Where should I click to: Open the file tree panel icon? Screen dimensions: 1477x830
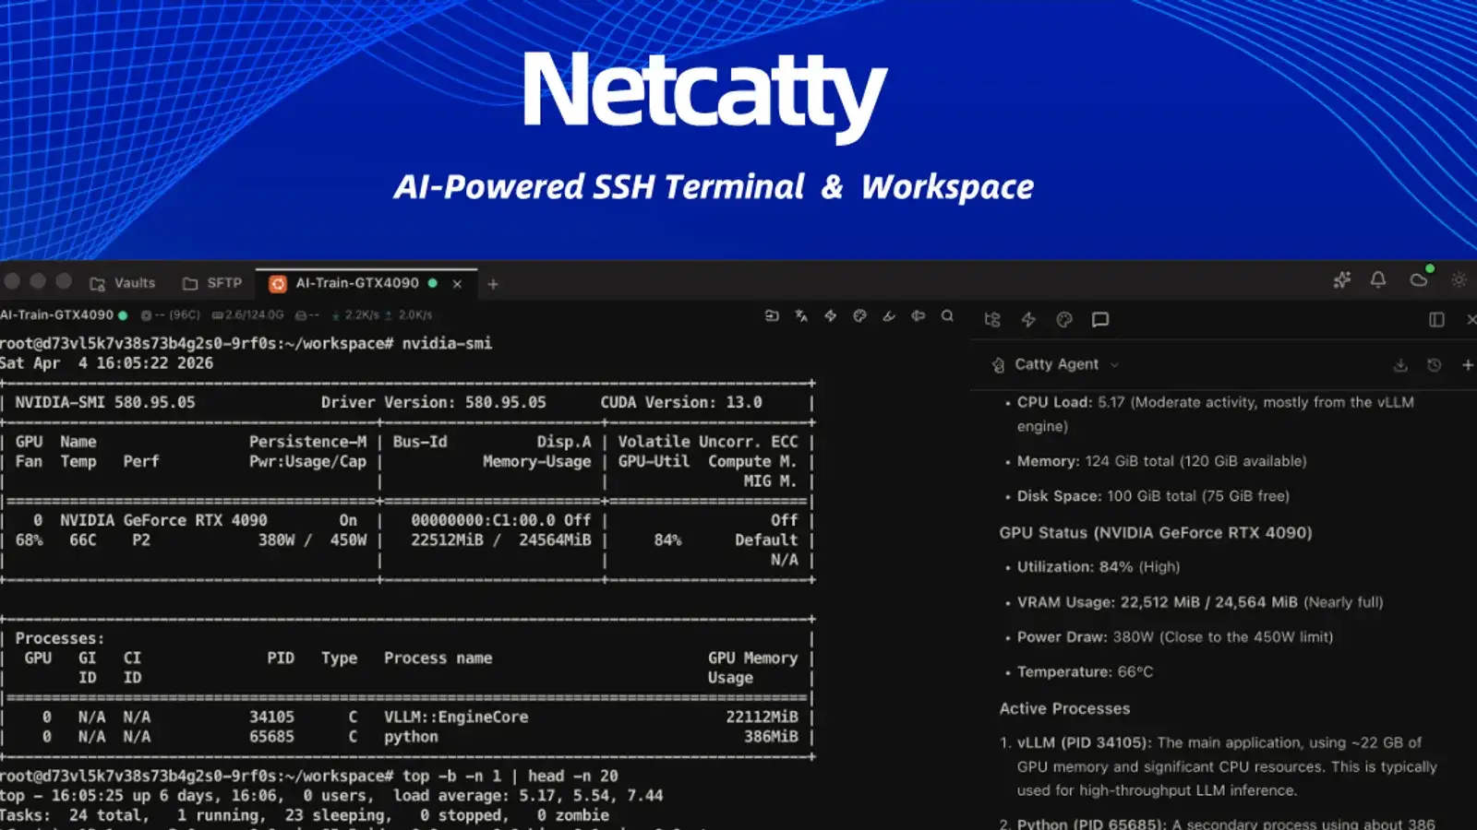pos(992,320)
